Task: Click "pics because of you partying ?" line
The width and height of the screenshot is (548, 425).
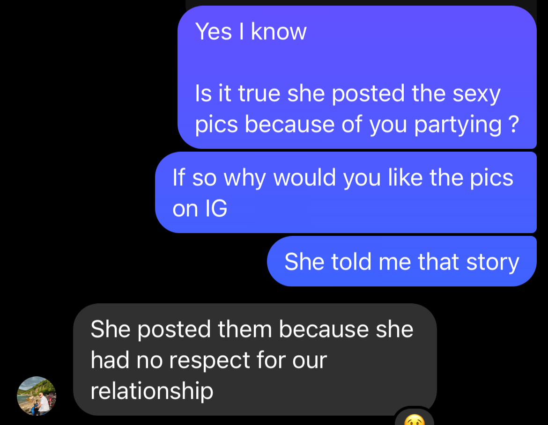Action: (x=357, y=125)
